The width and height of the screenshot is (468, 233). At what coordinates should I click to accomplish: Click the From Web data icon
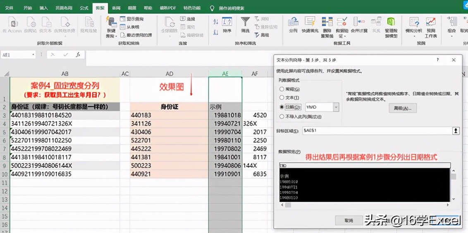pos(31,22)
